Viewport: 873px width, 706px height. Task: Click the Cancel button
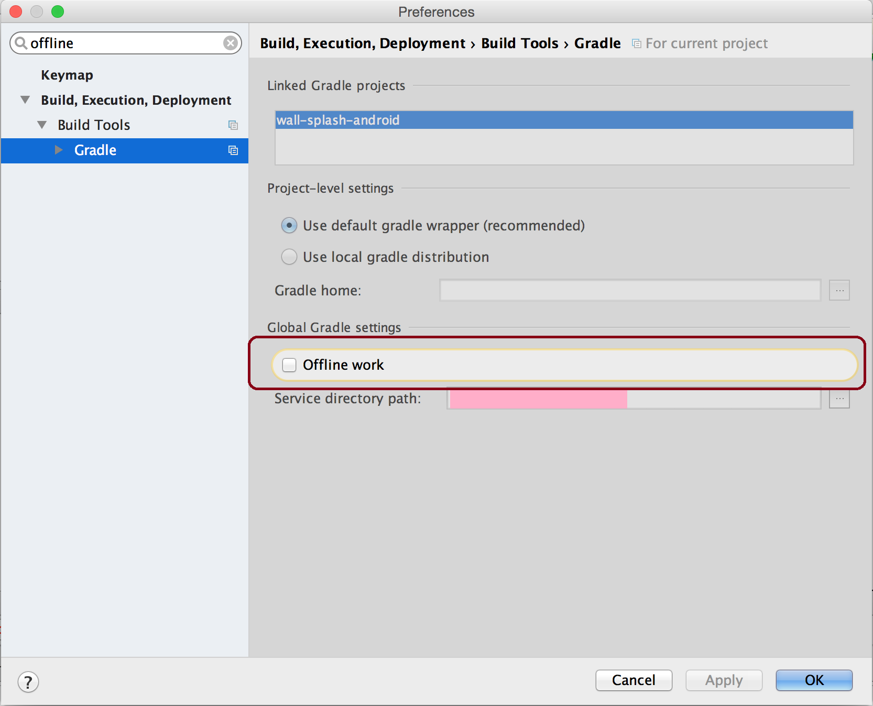[x=634, y=680]
